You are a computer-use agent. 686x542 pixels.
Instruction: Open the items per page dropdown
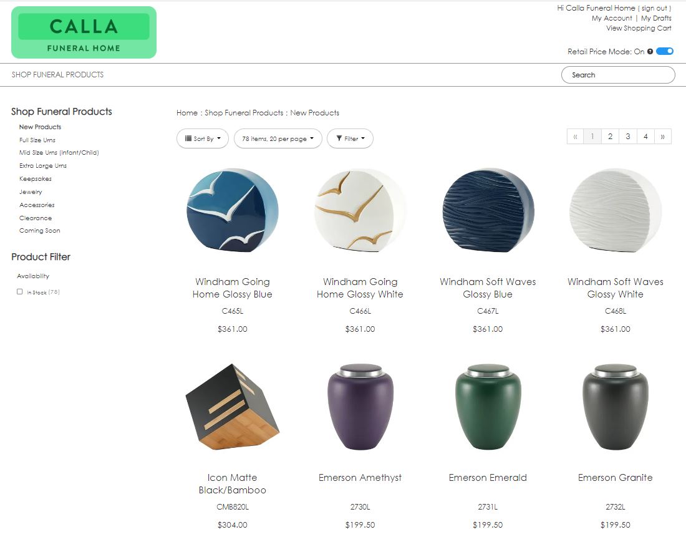278,138
